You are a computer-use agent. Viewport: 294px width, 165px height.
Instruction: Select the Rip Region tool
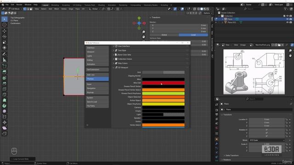click(5, 134)
